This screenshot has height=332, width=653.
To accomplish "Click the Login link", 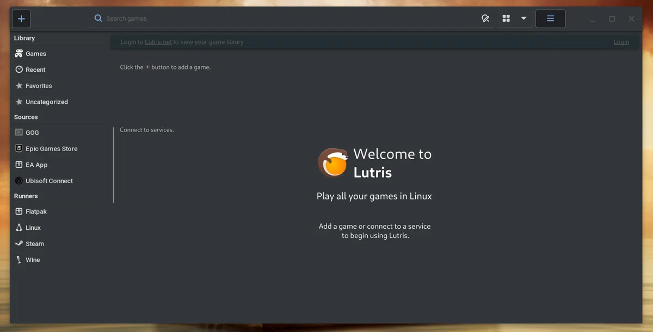I will [x=621, y=42].
